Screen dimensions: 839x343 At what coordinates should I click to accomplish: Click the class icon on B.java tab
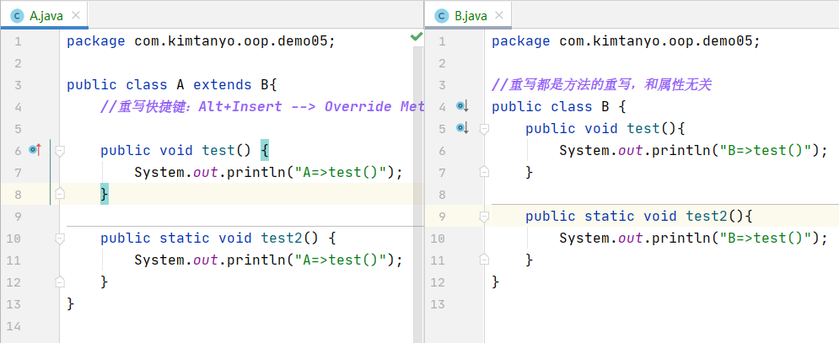[x=442, y=16]
